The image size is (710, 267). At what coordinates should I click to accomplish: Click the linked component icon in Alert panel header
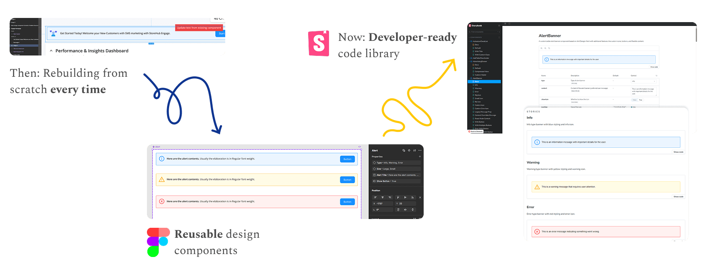coord(404,151)
